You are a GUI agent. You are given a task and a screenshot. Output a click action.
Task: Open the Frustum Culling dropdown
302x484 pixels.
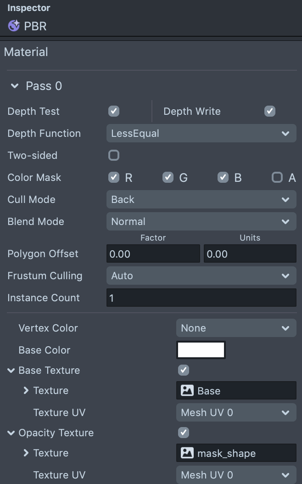[201, 276]
